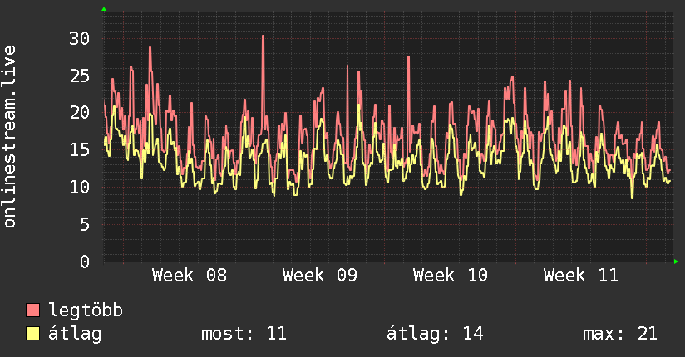Click the green arrow at x-axis end
This screenshot has height=357, width=685.
(x=676, y=262)
